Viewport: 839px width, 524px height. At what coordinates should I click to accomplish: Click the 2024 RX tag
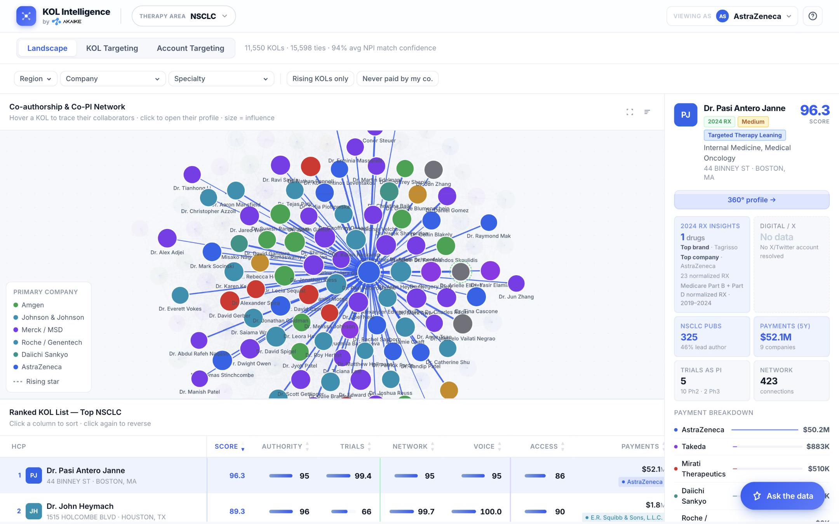(719, 121)
